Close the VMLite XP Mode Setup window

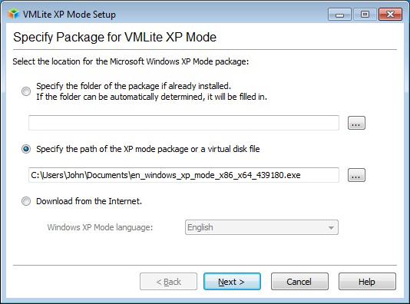pos(390,14)
